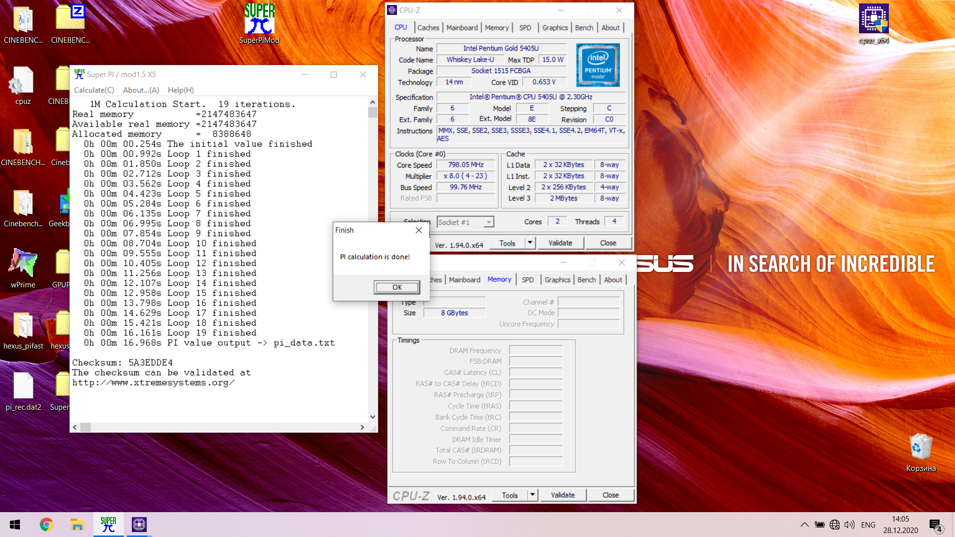This screenshot has height=537, width=955.
Task: Open the CINEBENCH... folder in the wPrime column
Action: coord(23,147)
